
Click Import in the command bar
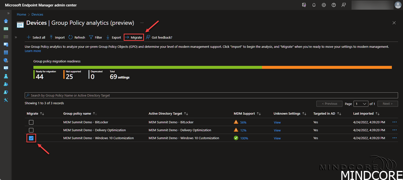click(57, 37)
